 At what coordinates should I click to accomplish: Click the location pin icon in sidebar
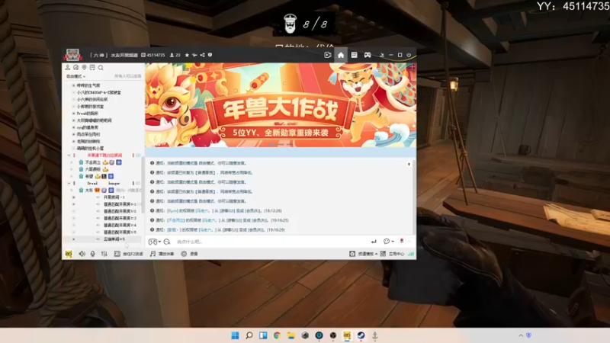tap(84, 68)
